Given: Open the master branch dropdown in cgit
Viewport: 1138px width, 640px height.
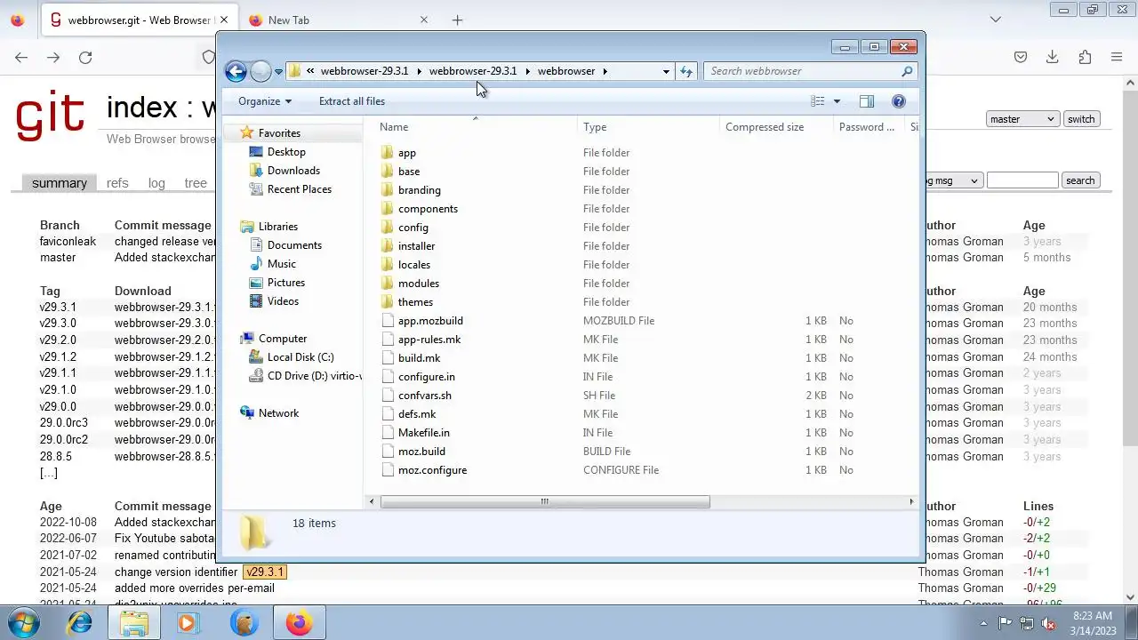Looking at the screenshot, I should coord(1022,119).
